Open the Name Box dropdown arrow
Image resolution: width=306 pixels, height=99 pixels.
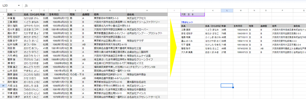point(19,5)
